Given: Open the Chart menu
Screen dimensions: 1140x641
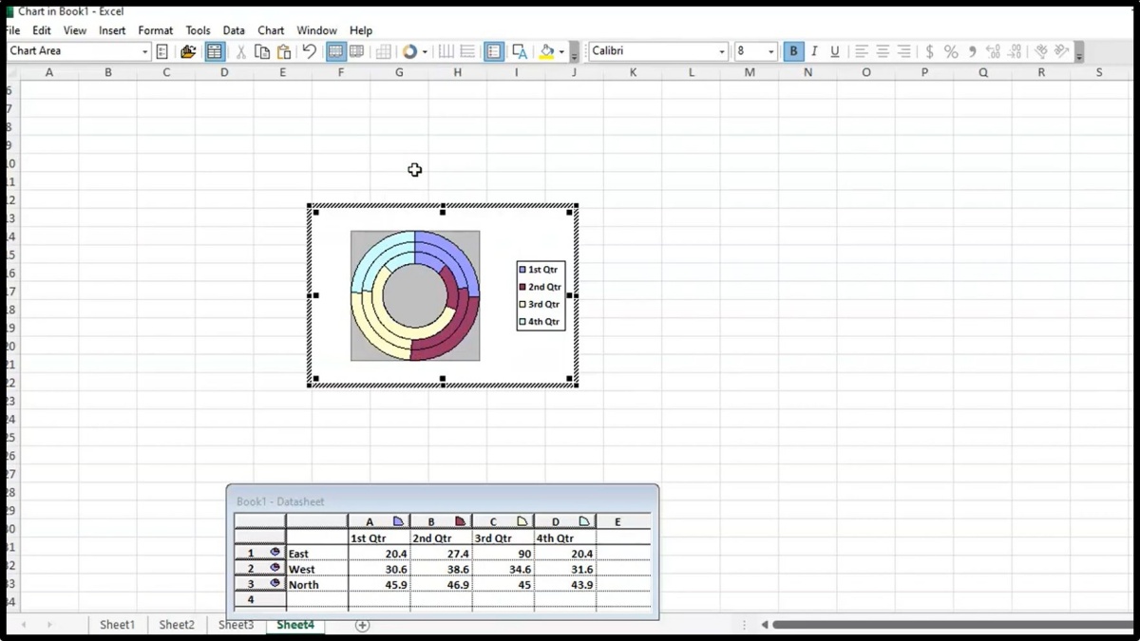Looking at the screenshot, I should [271, 29].
